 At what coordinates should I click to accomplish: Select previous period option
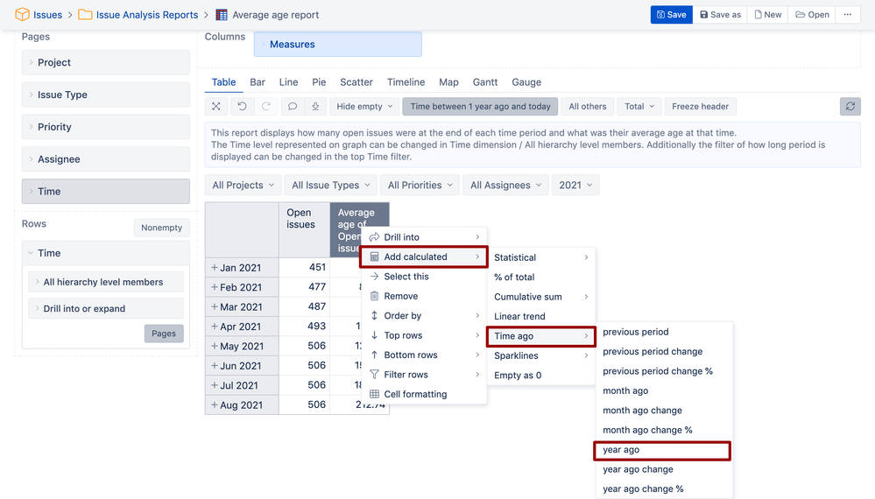tap(664, 332)
